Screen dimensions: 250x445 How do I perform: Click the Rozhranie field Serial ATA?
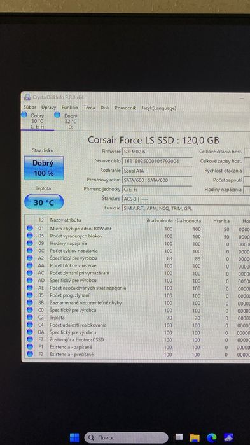(157, 171)
